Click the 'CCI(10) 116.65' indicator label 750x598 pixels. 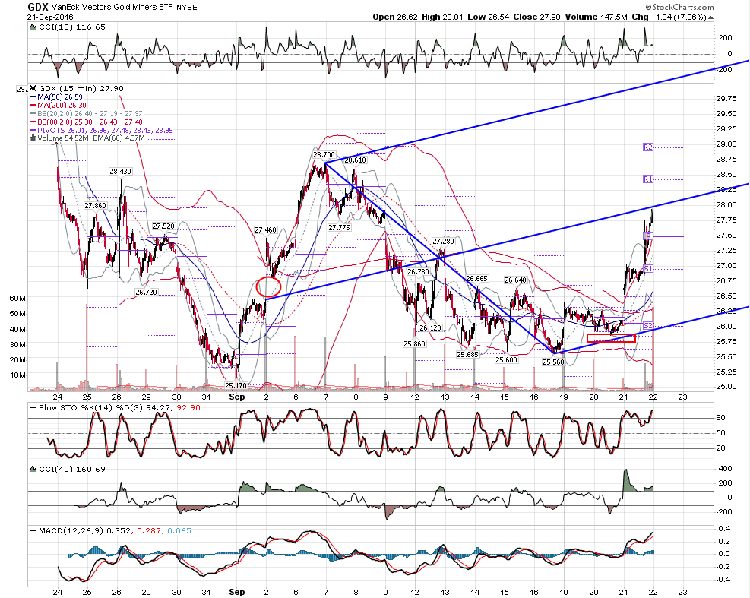pos(71,27)
